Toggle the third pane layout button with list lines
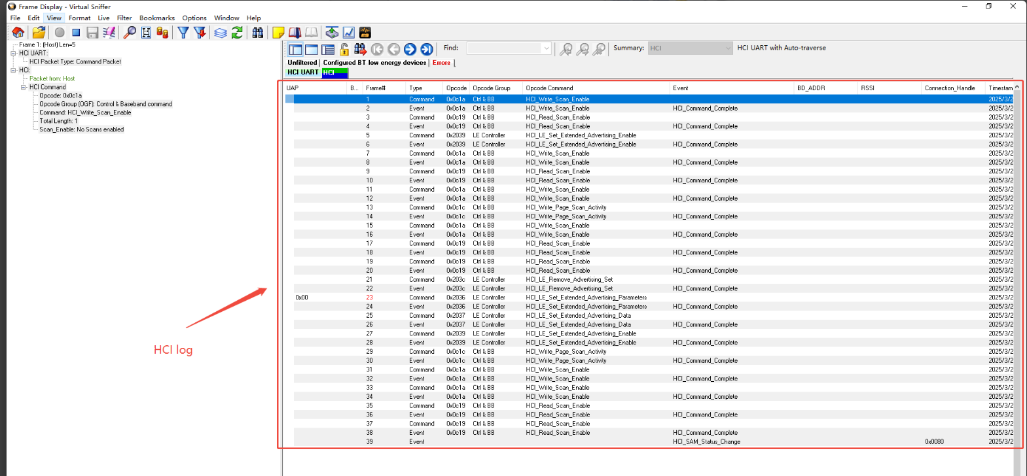The height and width of the screenshot is (476, 1027). [328, 50]
